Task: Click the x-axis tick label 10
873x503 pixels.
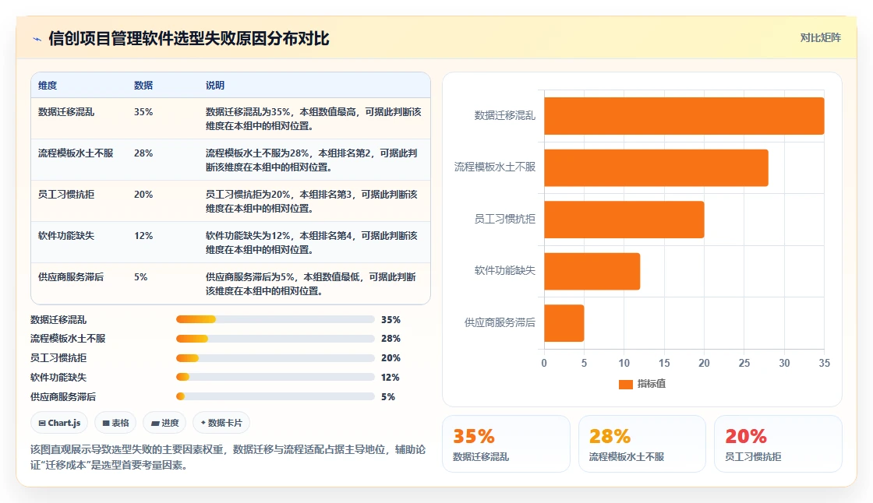Action: pos(624,363)
